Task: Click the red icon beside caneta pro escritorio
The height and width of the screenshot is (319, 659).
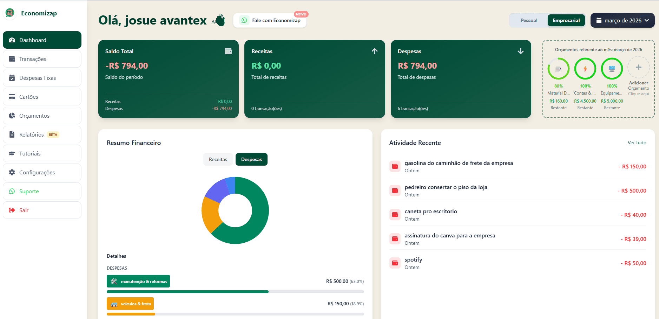Action: [x=395, y=215]
